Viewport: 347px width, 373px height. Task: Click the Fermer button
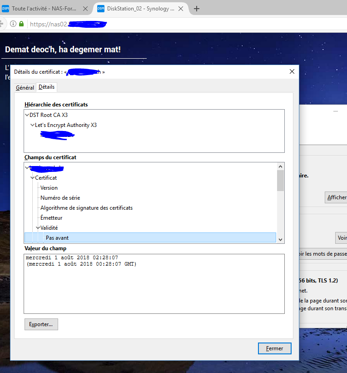(275, 348)
